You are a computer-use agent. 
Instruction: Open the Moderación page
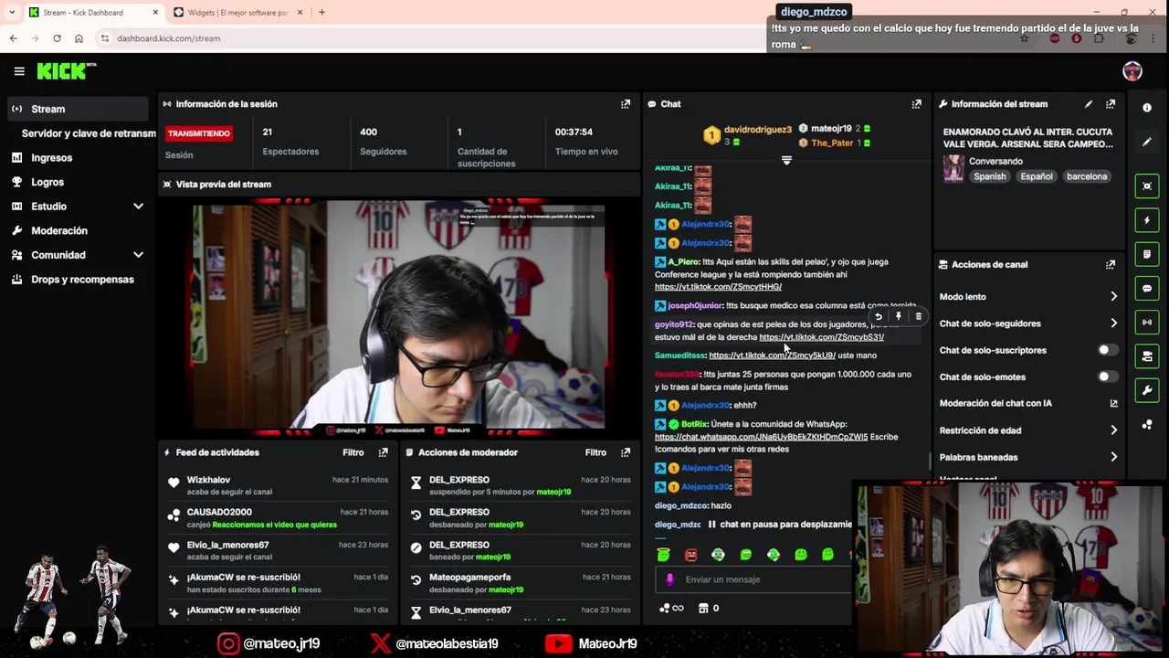pyautogui.click(x=77, y=231)
